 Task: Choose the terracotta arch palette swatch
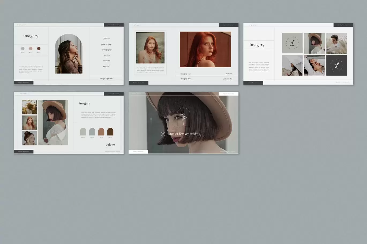pos(101,132)
